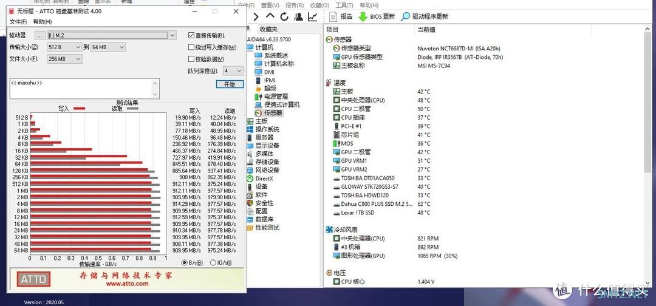The height and width of the screenshot is (306, 656).
Task: Click the miaoshu description text box
Action: (84, 89)
